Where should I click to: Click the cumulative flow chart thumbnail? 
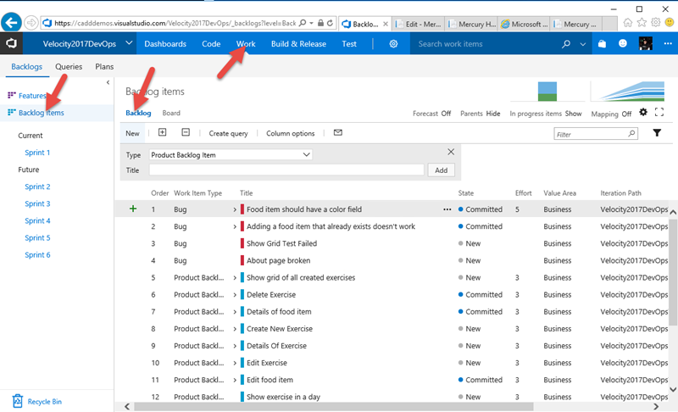(x=628, y=92)
